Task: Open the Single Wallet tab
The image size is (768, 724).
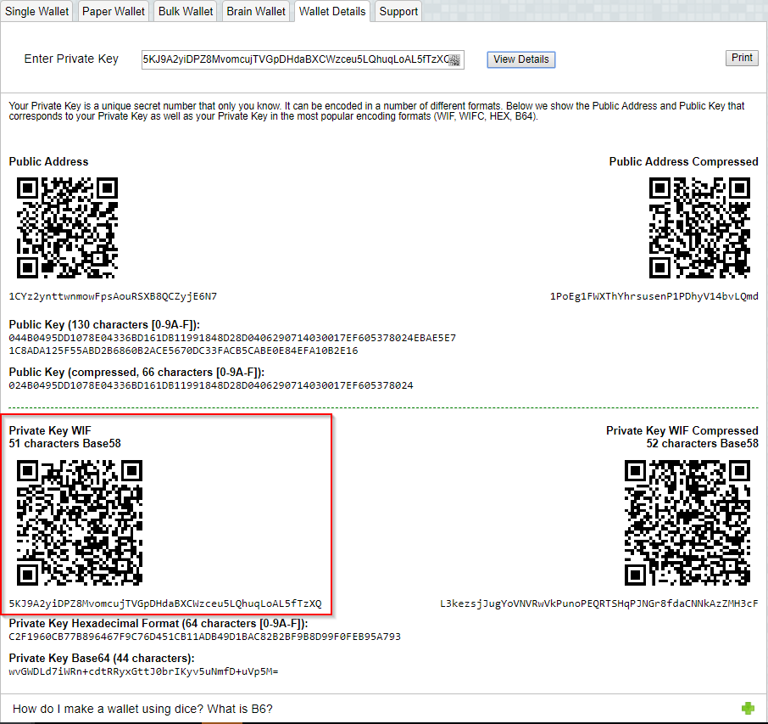Action: point(36,11)
